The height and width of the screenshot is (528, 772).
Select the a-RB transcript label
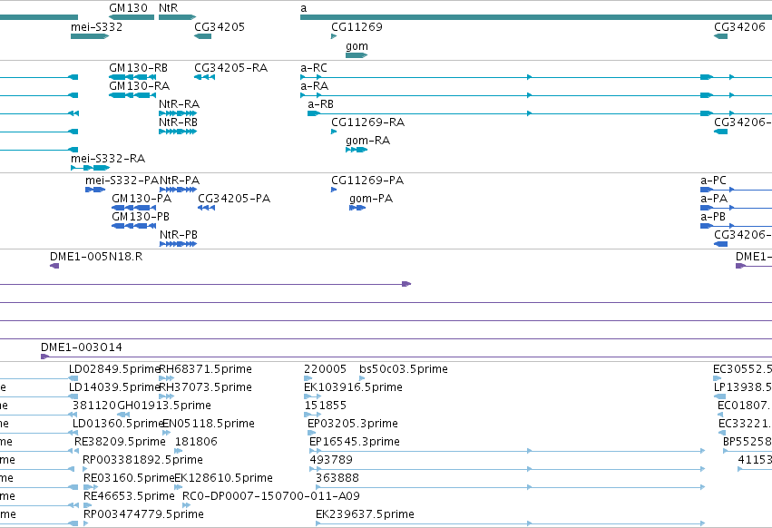320,104
